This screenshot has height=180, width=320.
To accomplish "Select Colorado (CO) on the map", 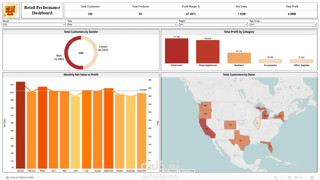I will pyautogui.click(x=230, y=125).
